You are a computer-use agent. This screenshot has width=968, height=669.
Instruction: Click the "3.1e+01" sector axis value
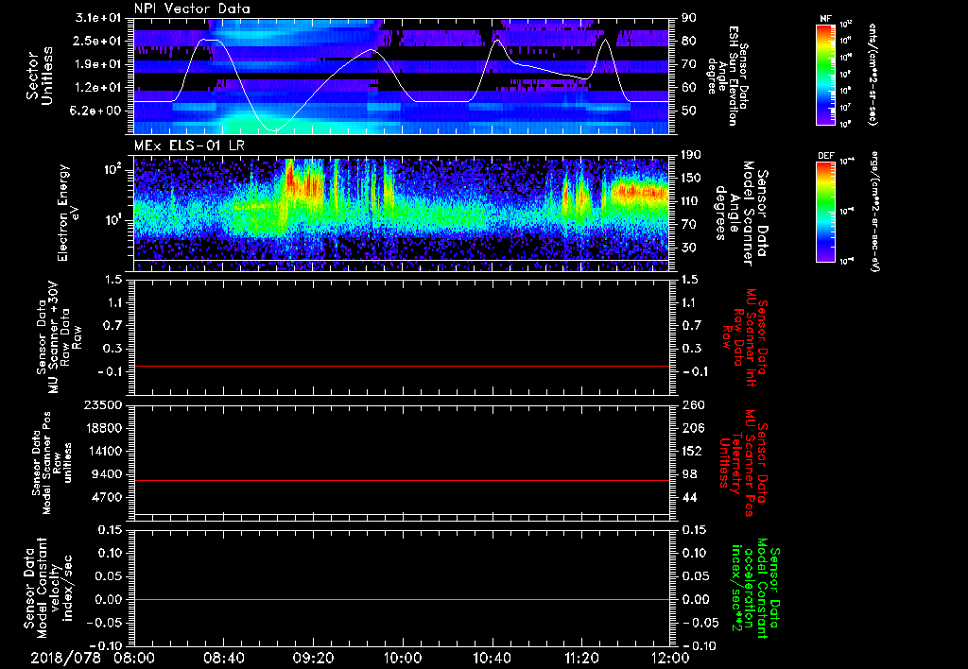click(x=98, y=18)
